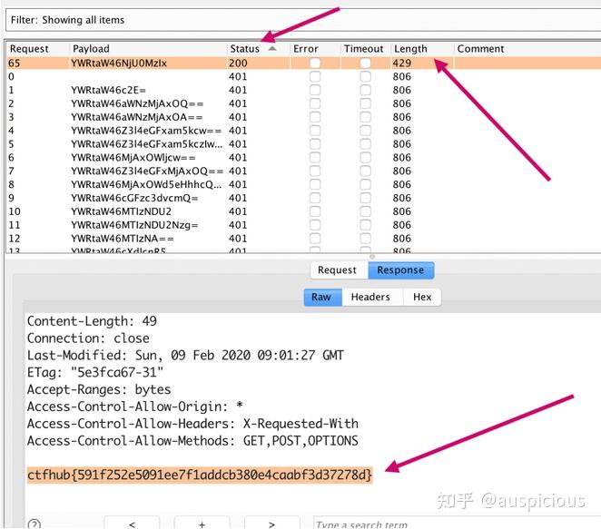Select payload YWRtaW46MTIzNDU2Nzg= row
Viewport: 601px width, 529px height.
[134, 225]
